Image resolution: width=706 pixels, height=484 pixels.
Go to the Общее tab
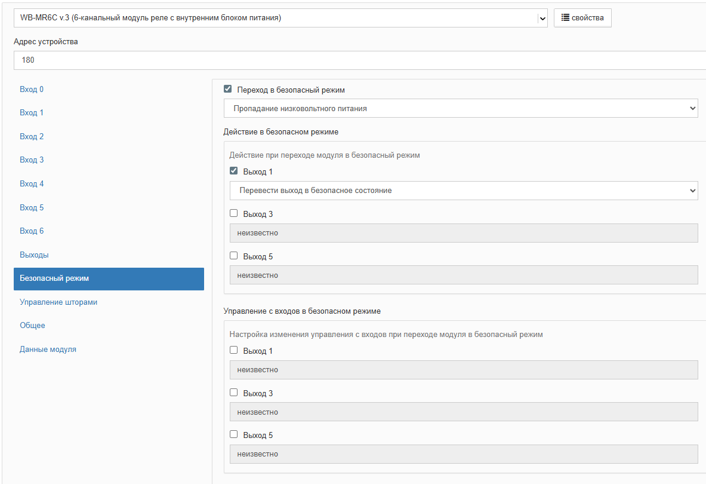[x=32, y=326]
